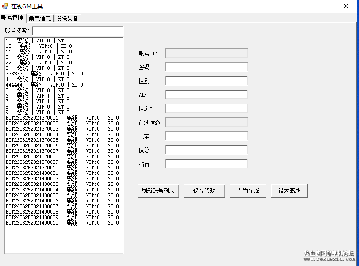Focus the 积分 input field

tap(206, 150)
